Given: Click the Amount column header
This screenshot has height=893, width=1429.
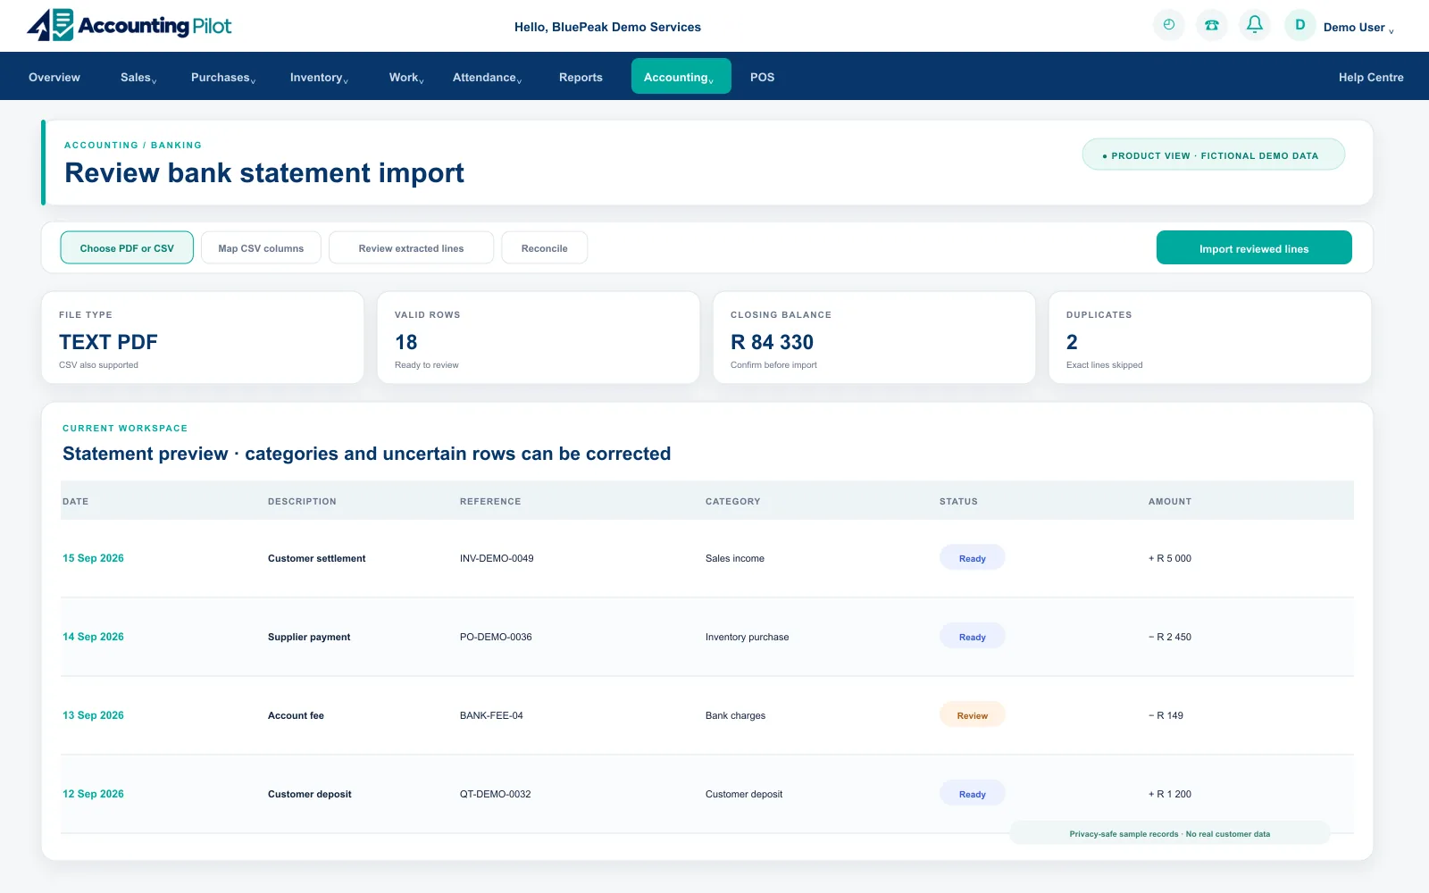Looking at the screenshot, I should coord(1170,501).
